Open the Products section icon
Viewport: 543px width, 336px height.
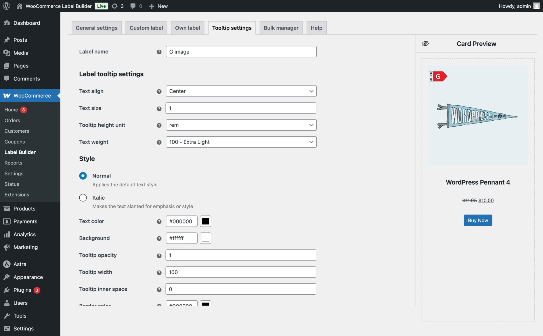point(7,208)
